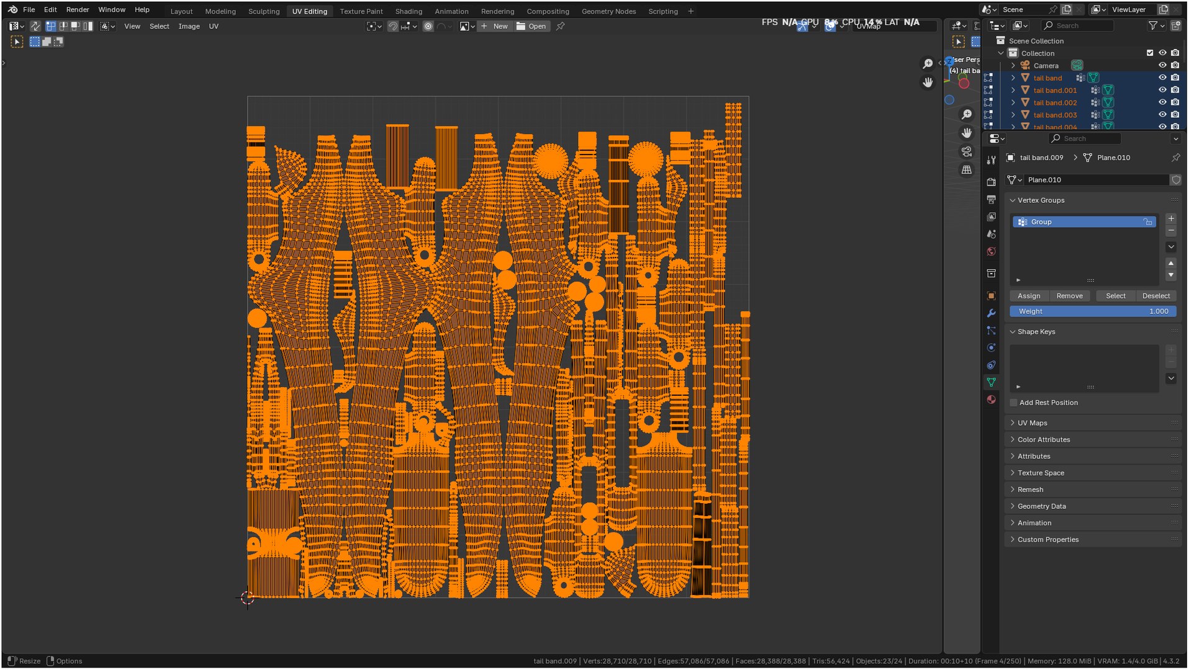
Task: Open the UV menu in header
Action: tap(214, 26)
